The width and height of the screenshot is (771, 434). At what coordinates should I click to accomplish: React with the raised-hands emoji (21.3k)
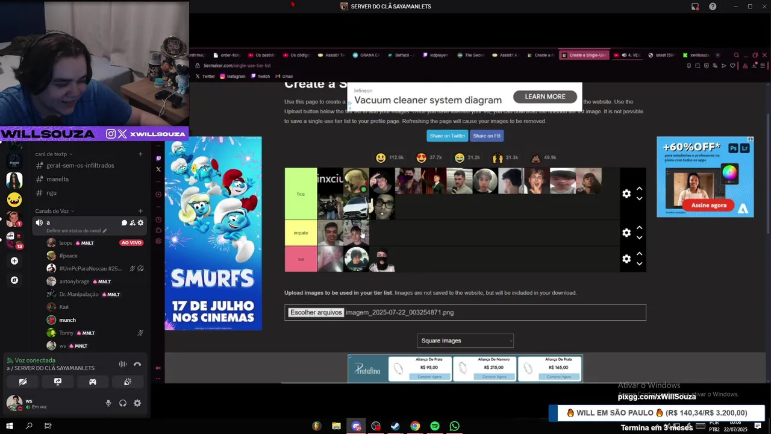coord(498,158)
